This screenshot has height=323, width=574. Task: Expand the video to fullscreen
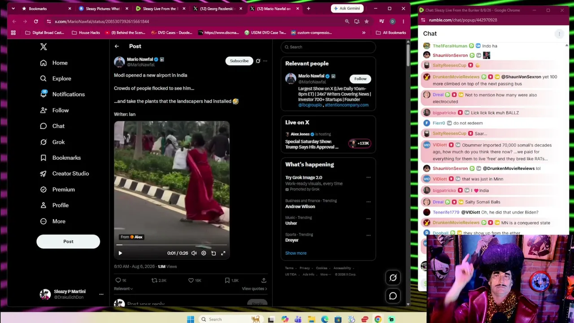(x=223, y=253)
